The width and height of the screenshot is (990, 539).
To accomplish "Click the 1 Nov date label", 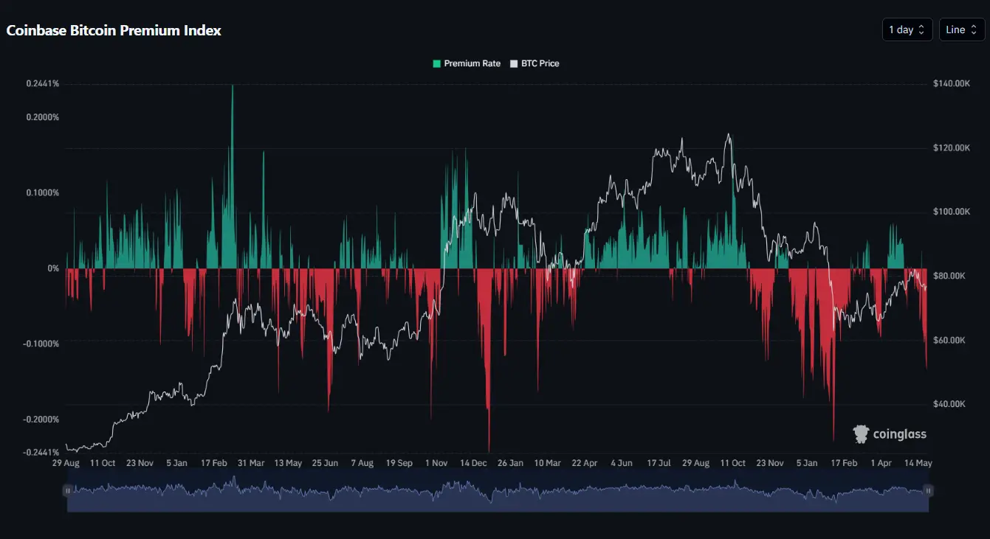I will pyautogui.click(x=436, y=464).
